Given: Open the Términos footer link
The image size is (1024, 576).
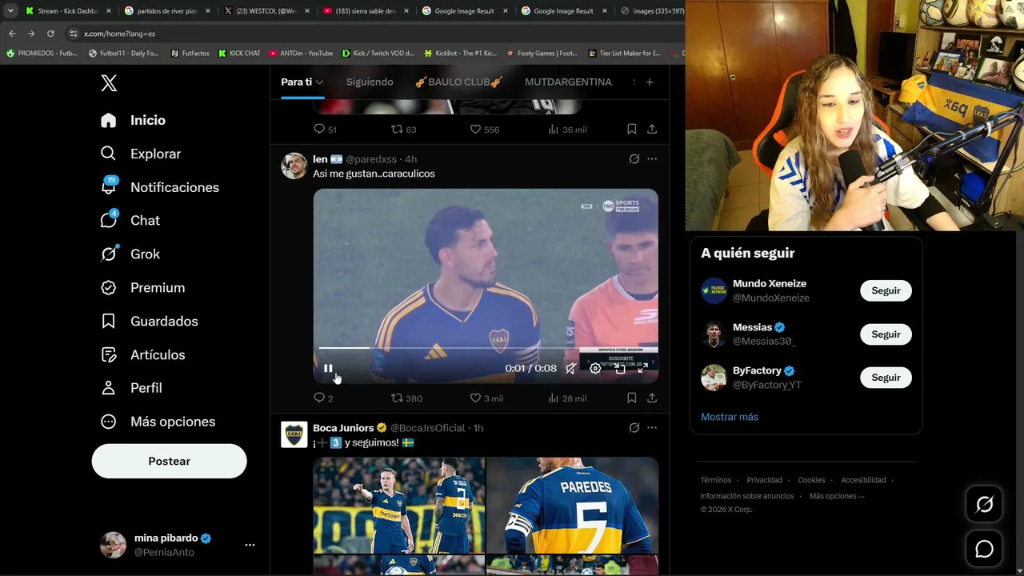Looking at the screenshot, I should pyautogui.click(x=716, y=480).
